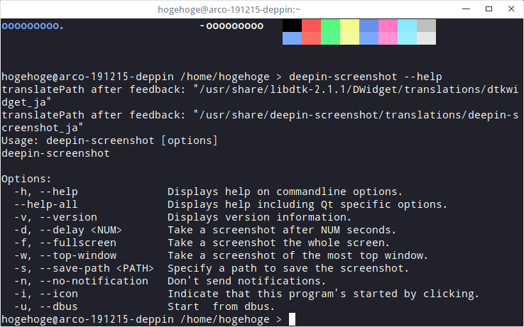Click the '-d, --delay <NUM>' option text

click(x=68, y=230)
